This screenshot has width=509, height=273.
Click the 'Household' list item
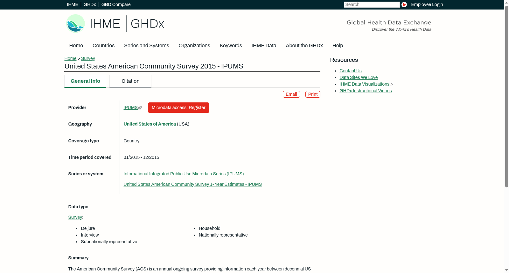coord(209,229)
